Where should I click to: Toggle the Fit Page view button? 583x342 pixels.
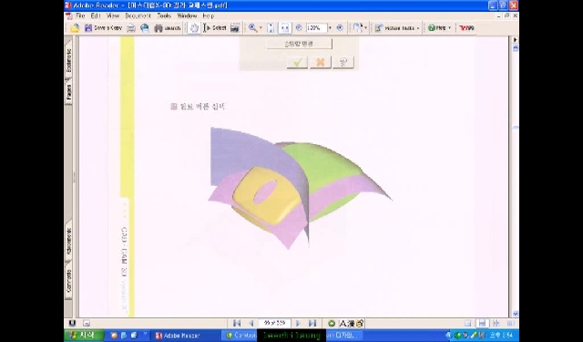click(x=271, y=28)
